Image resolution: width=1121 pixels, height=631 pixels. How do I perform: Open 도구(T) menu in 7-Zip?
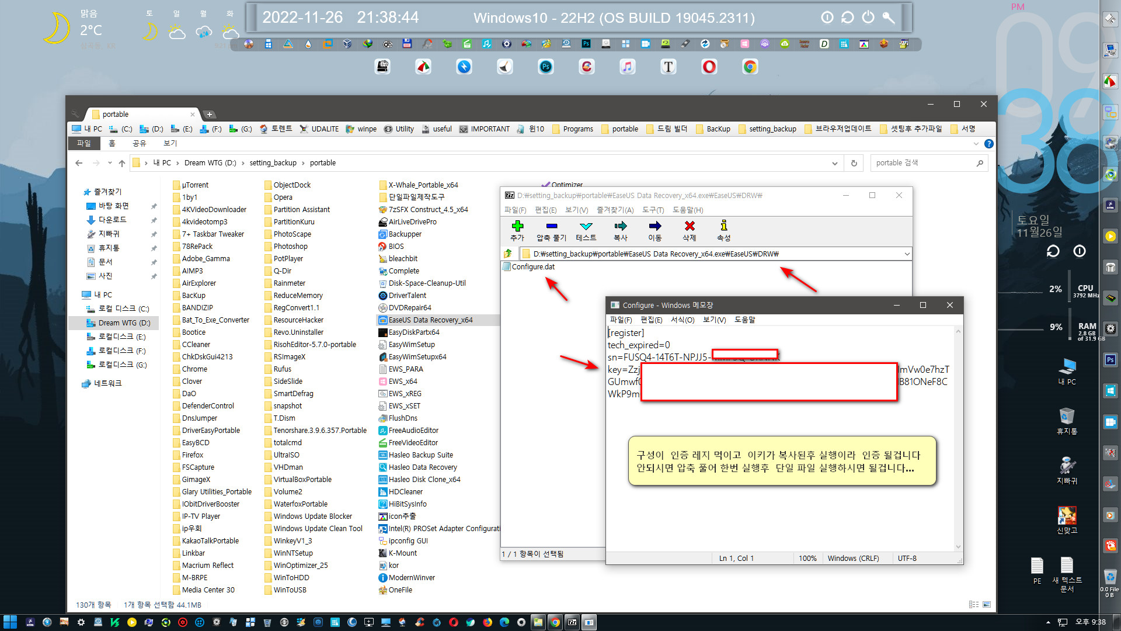click(x=653, y=210)
